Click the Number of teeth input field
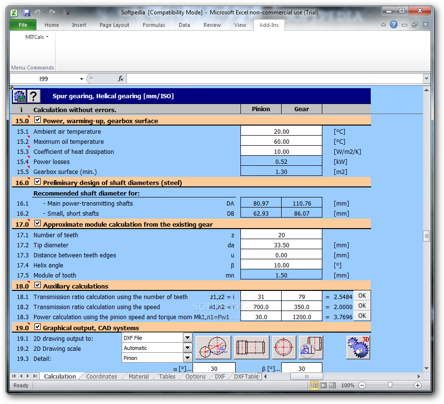 [x=282, y=235]
